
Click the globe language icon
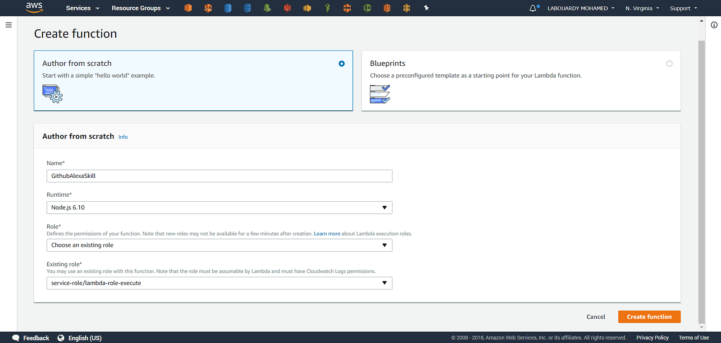coord(61,338)
